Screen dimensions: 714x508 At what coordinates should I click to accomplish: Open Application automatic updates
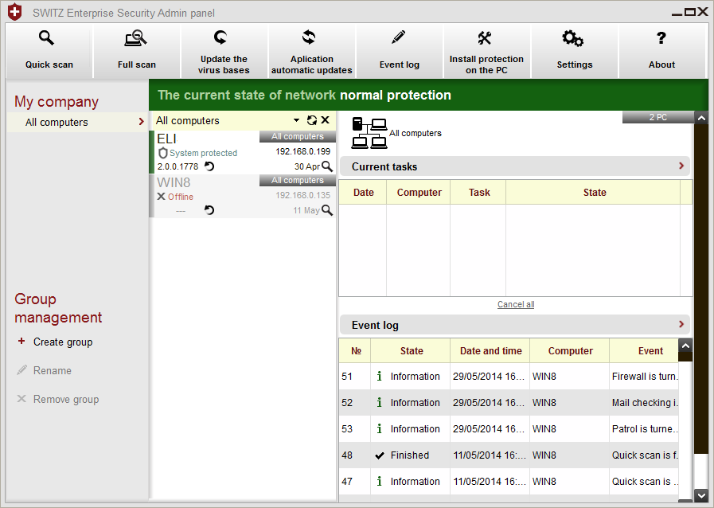point(311,50)
